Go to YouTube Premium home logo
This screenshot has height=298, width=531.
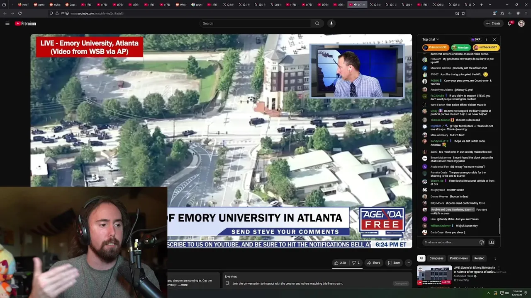(x=26, y=24)
